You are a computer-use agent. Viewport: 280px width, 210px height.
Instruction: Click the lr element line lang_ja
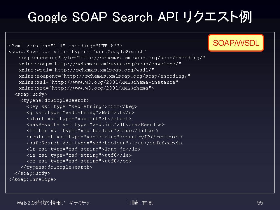coord(84,149)
